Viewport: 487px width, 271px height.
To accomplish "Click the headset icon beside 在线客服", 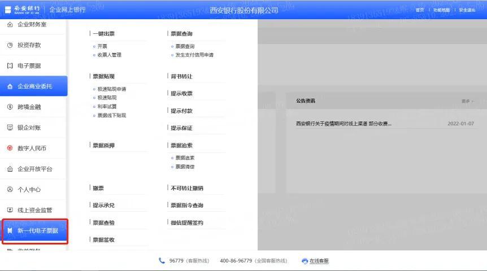I will click(305, 261).
